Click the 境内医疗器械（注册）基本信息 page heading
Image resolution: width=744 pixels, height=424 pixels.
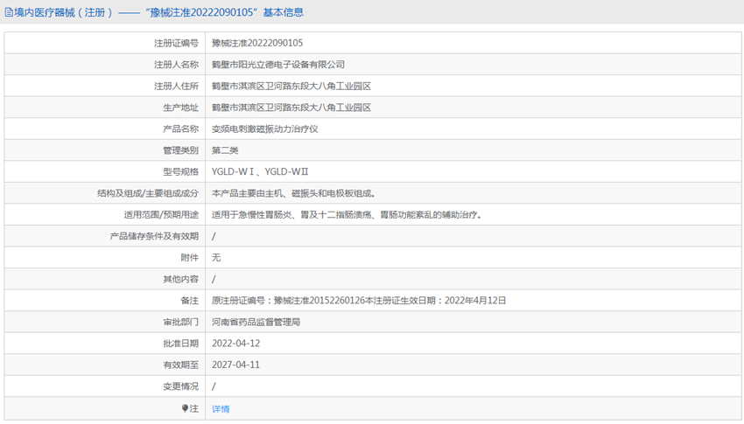[159, 13]
